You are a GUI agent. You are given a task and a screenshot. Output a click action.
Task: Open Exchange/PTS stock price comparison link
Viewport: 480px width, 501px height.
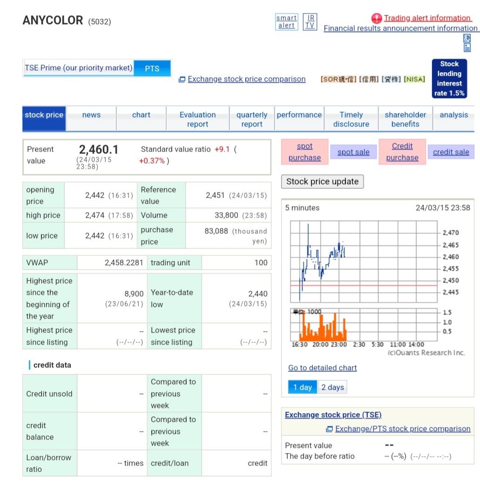click(403, 429)
